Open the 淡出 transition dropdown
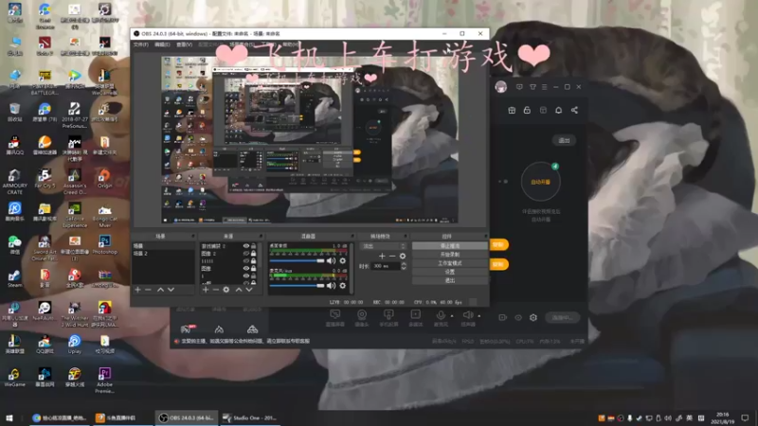 [x=385, y=246]
